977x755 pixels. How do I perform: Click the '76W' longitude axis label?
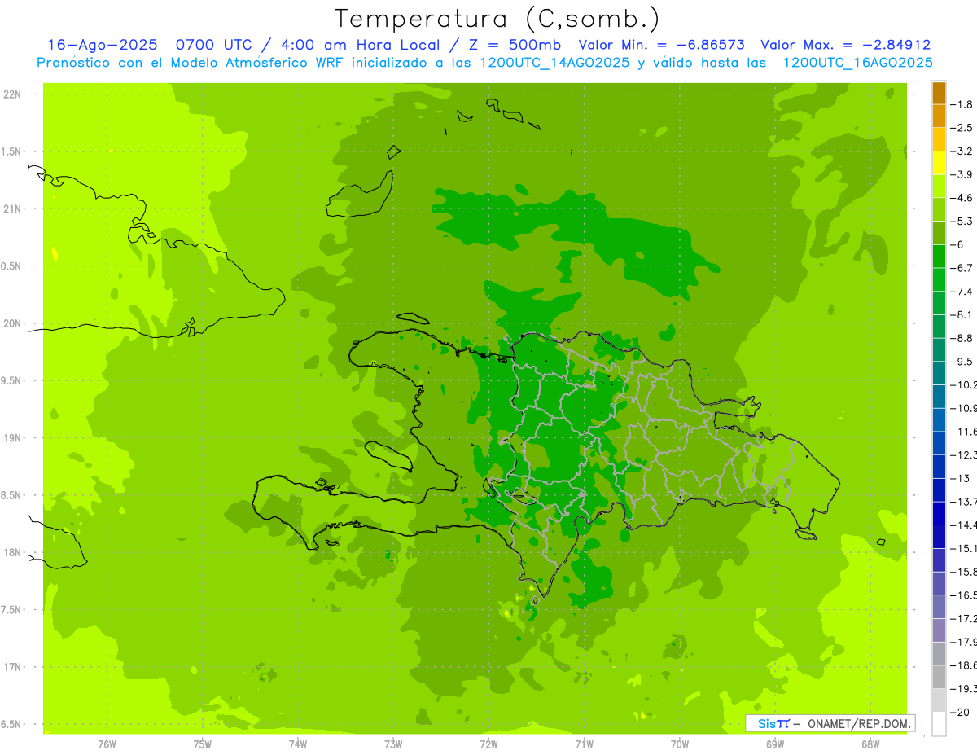click(107, 744)
